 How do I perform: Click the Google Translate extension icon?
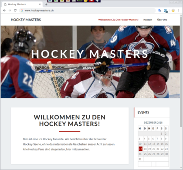[159, 10]
